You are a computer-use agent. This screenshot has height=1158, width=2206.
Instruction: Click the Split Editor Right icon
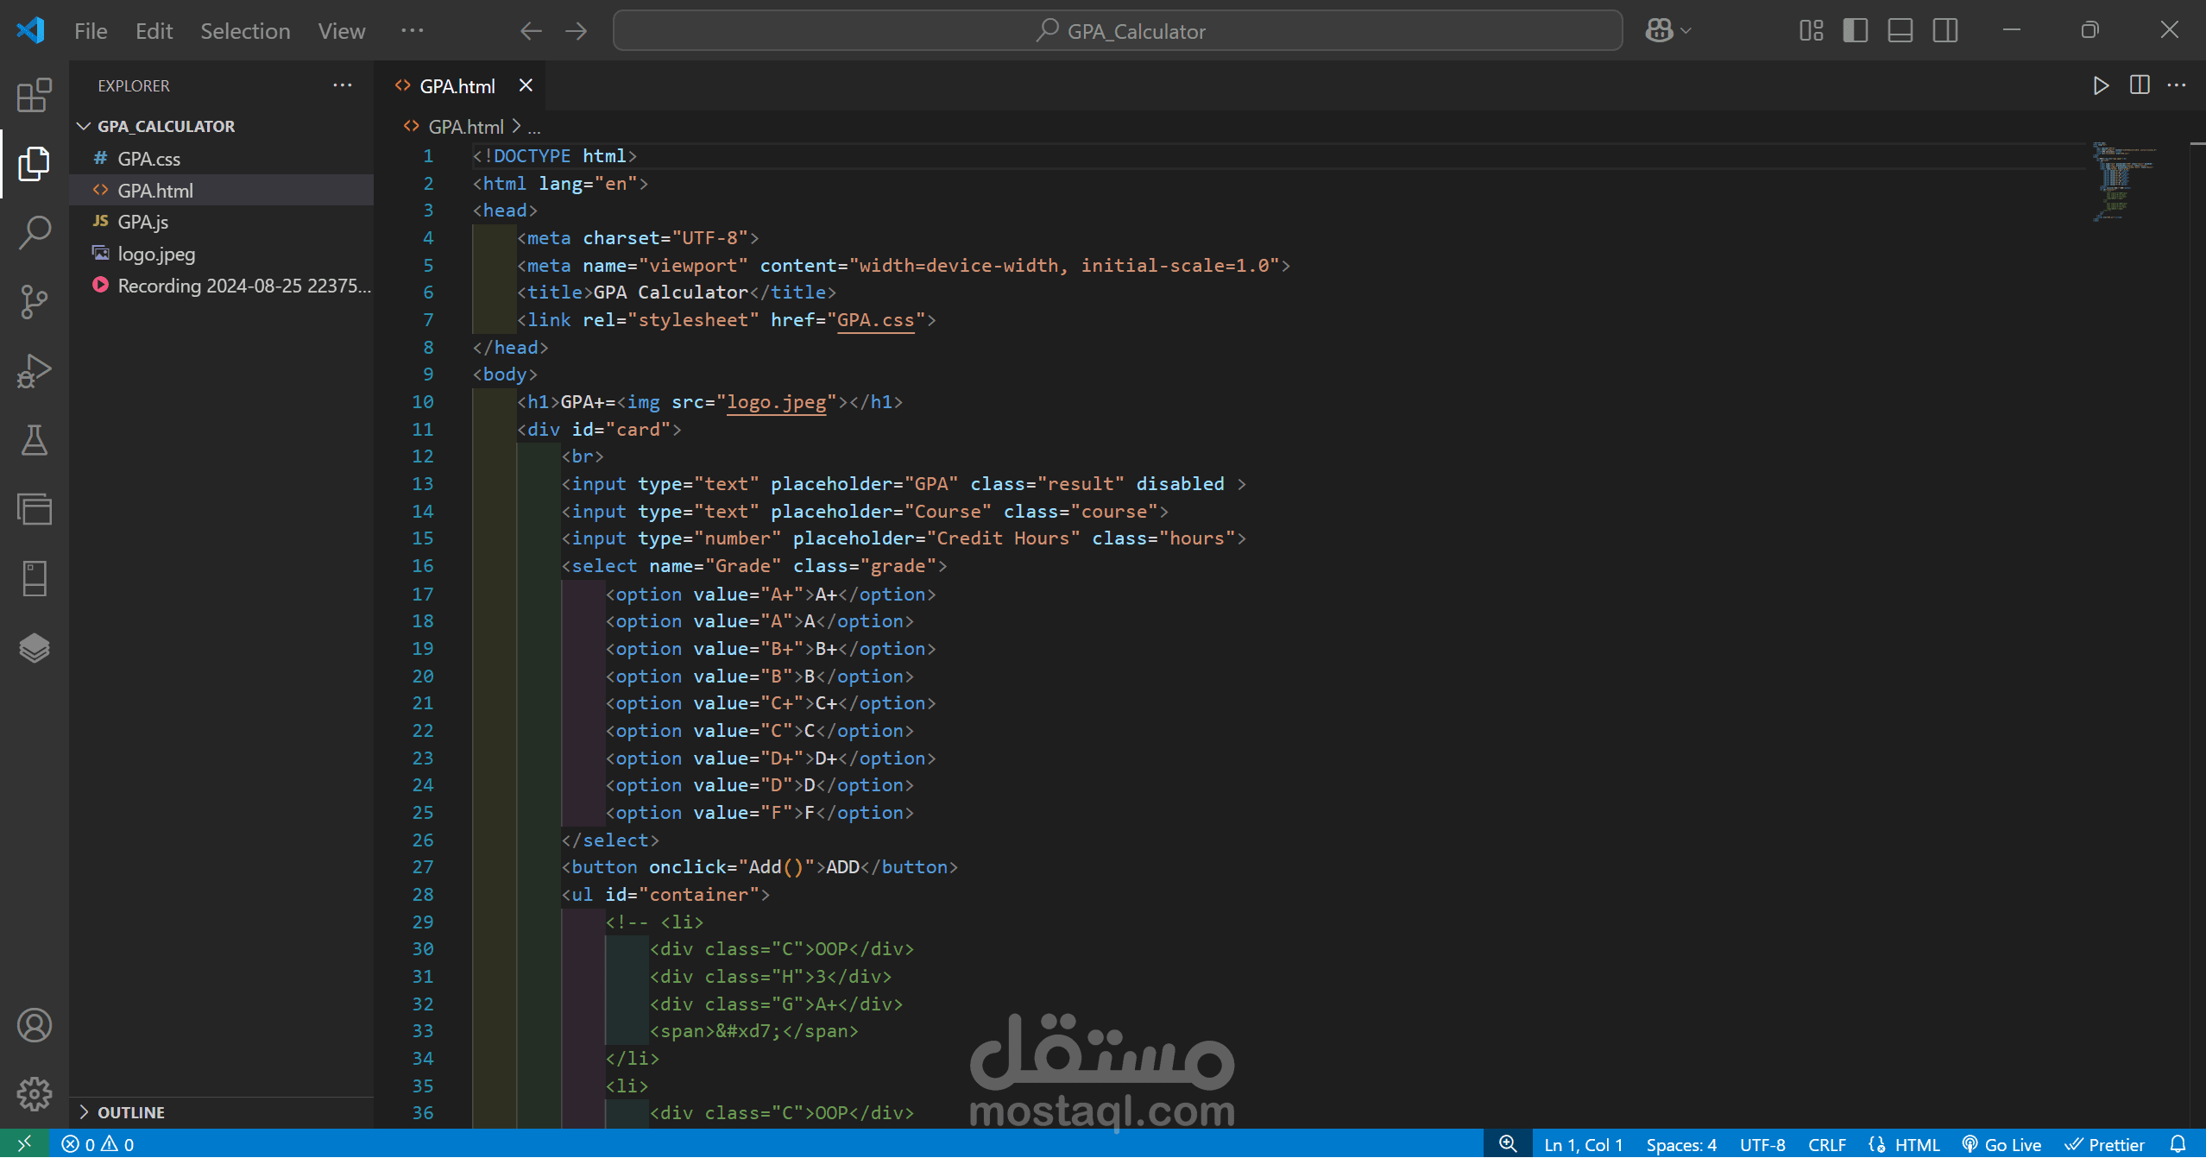[2140, 85]
